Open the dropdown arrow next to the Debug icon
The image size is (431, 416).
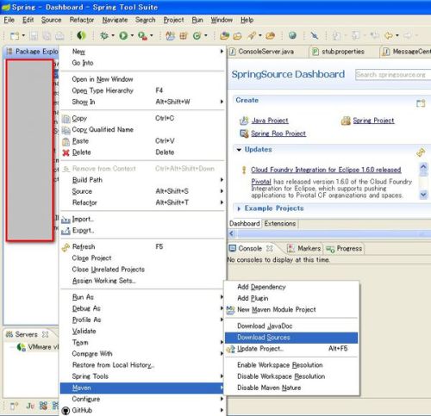tap(113, 35)
